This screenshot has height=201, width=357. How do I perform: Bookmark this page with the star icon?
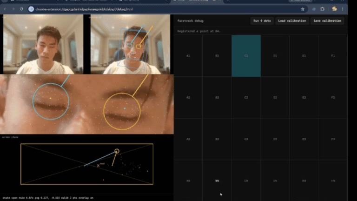pos(303,9)
